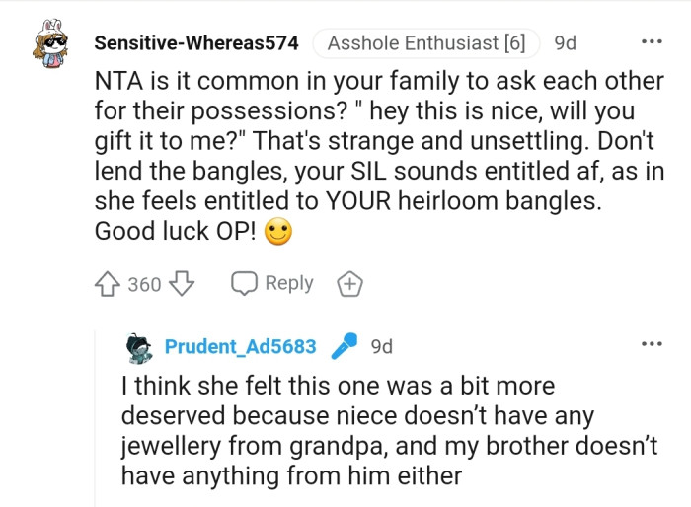Give an award using the plus icon

coord(349,284)
